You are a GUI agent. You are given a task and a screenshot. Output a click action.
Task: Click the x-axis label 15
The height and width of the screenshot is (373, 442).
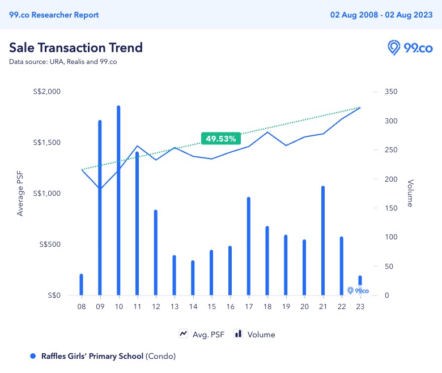point(211,306)
